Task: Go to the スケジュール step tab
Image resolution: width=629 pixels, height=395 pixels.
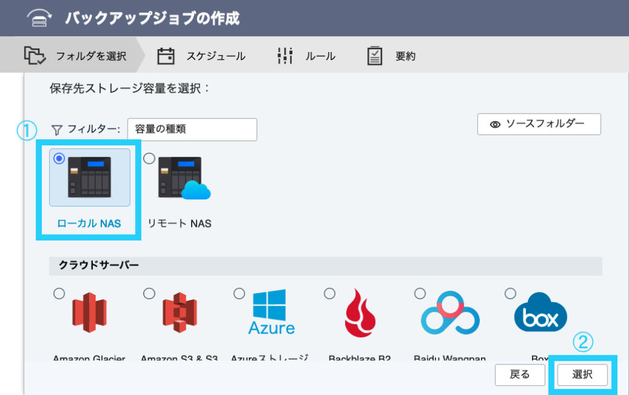Action: (201, 56)
